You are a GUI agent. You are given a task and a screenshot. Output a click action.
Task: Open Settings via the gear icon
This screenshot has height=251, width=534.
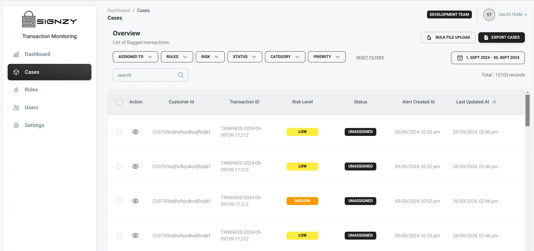coord(16,125)
